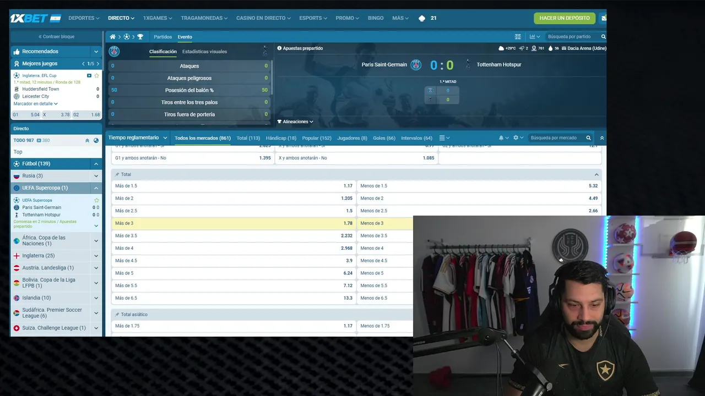Image resolution: width=705 pixels, height=396 pixels.
Task: Click the Paris Saint-Germain crest in stats panel
Action: [114, 52]
